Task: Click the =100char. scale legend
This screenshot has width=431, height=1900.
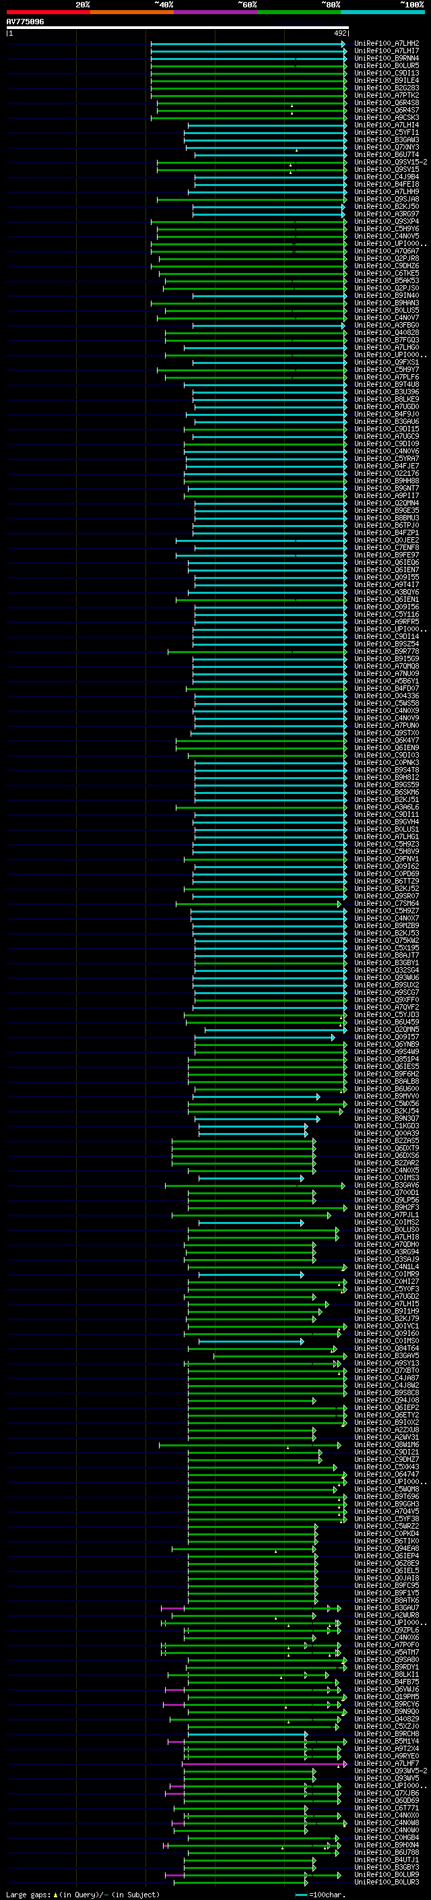Action: [x=320, y=1895]
